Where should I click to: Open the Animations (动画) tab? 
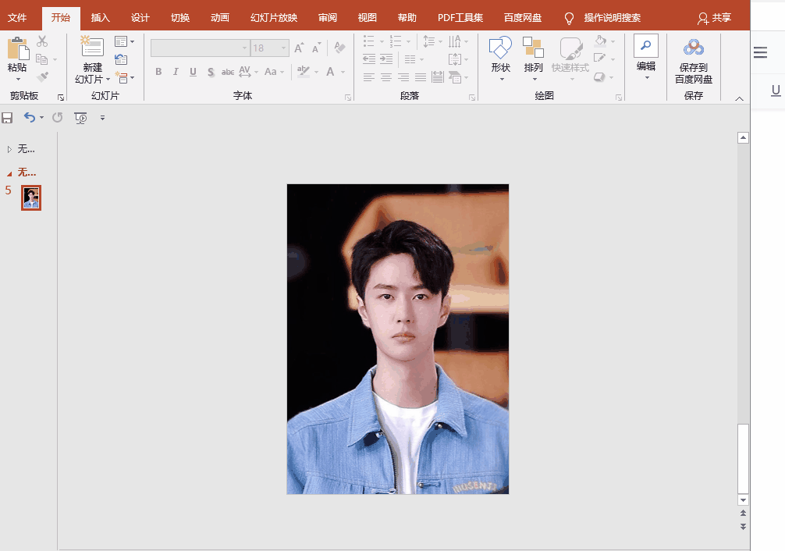219,17
